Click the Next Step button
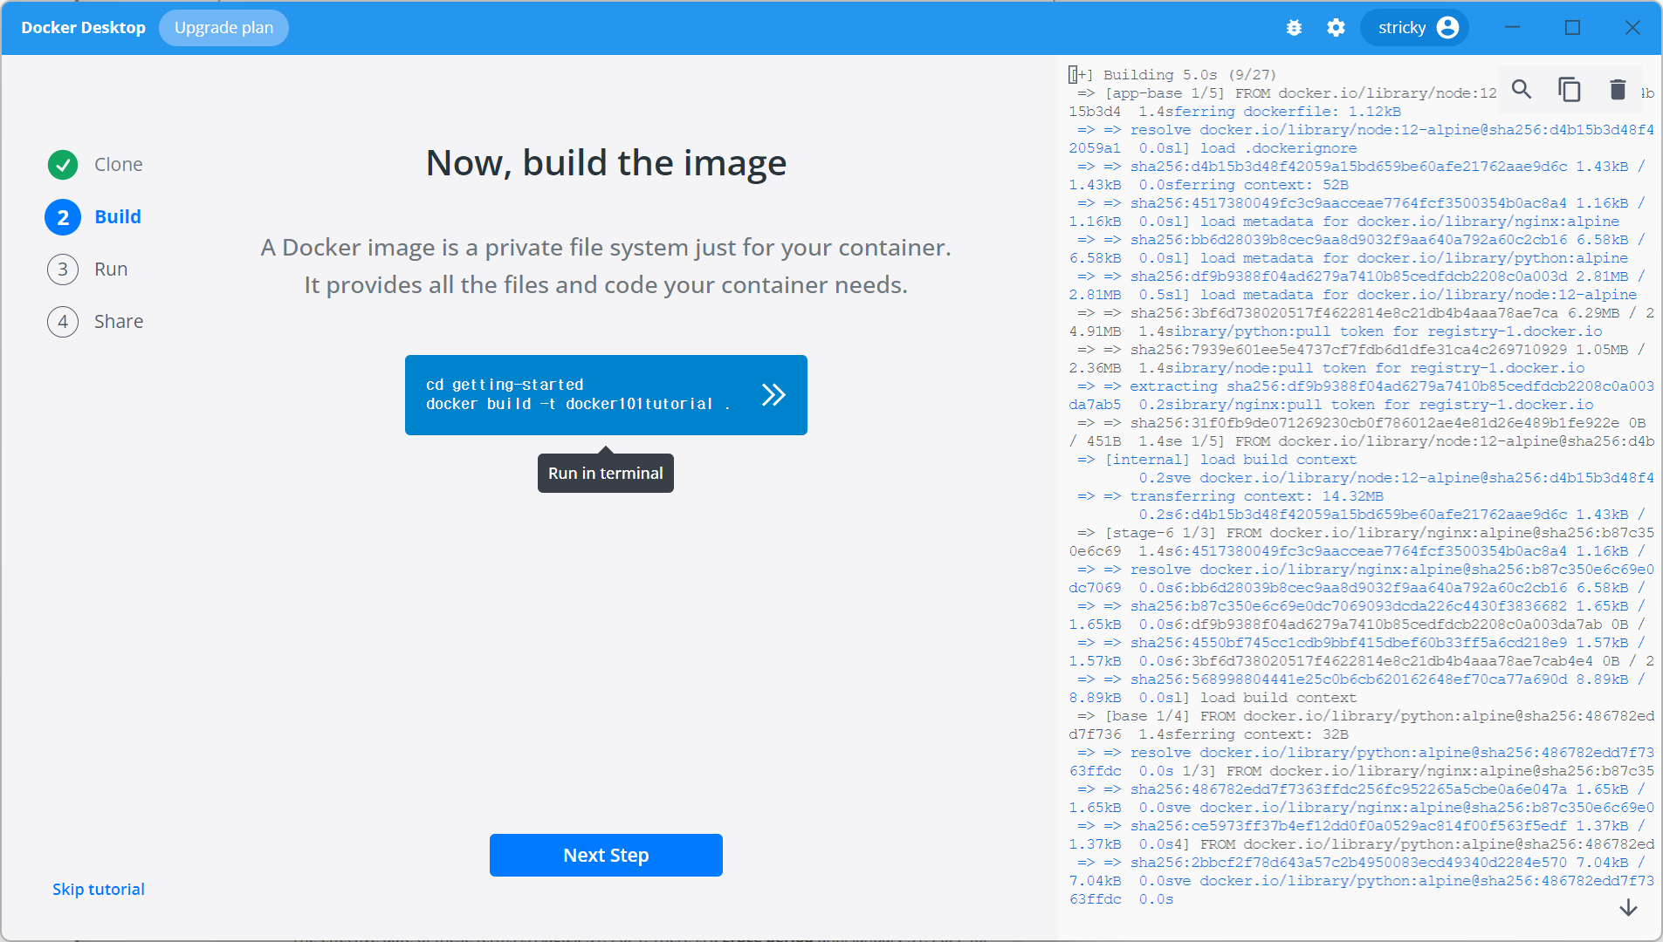Image resolution: width=1663 pixels, height=942 pixels. point(606,855)
